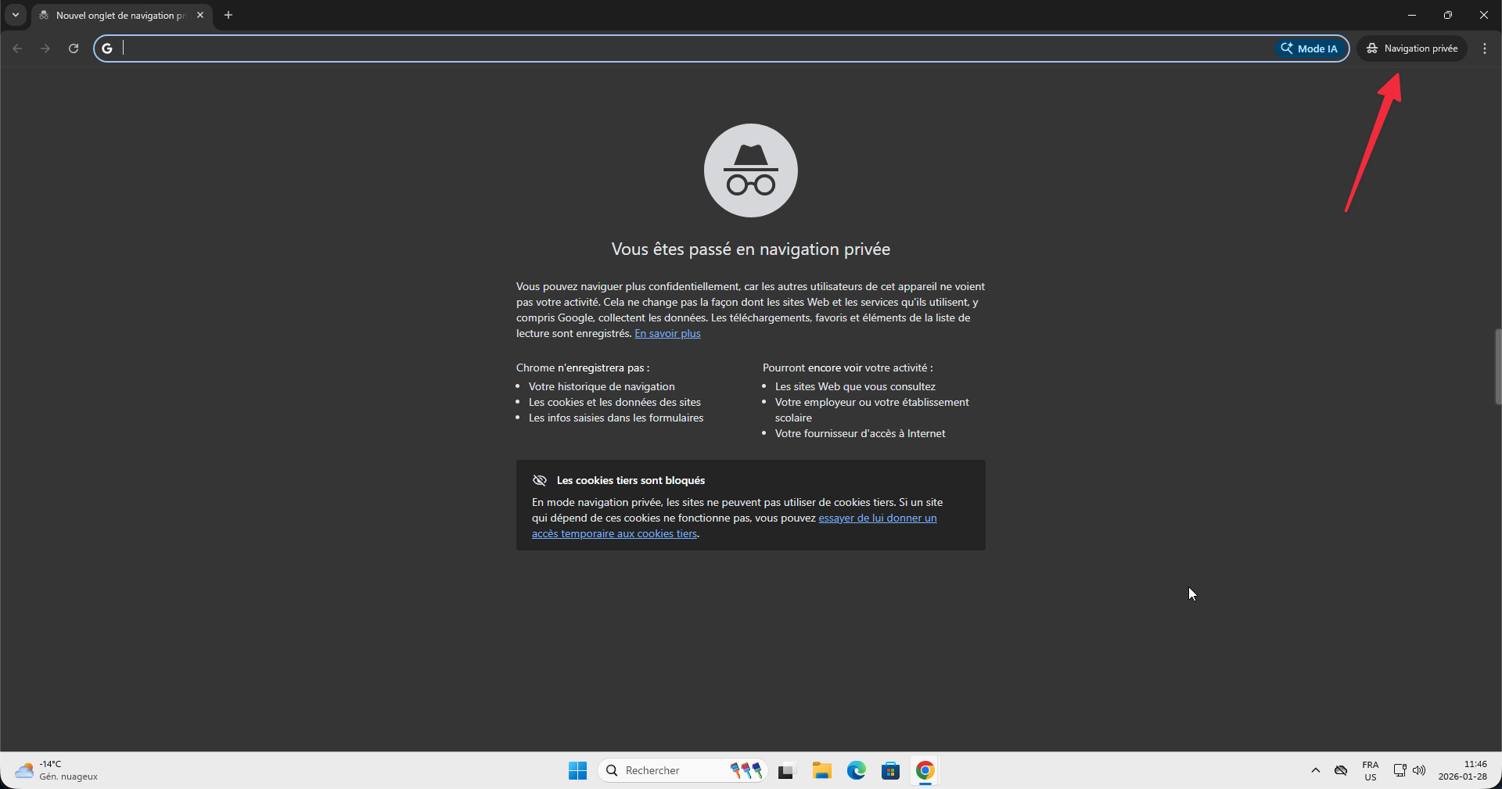The height and width of the screenshot is (789, 1502).
Task: Click text Votre historique de navigation
Action: (602, 386)
